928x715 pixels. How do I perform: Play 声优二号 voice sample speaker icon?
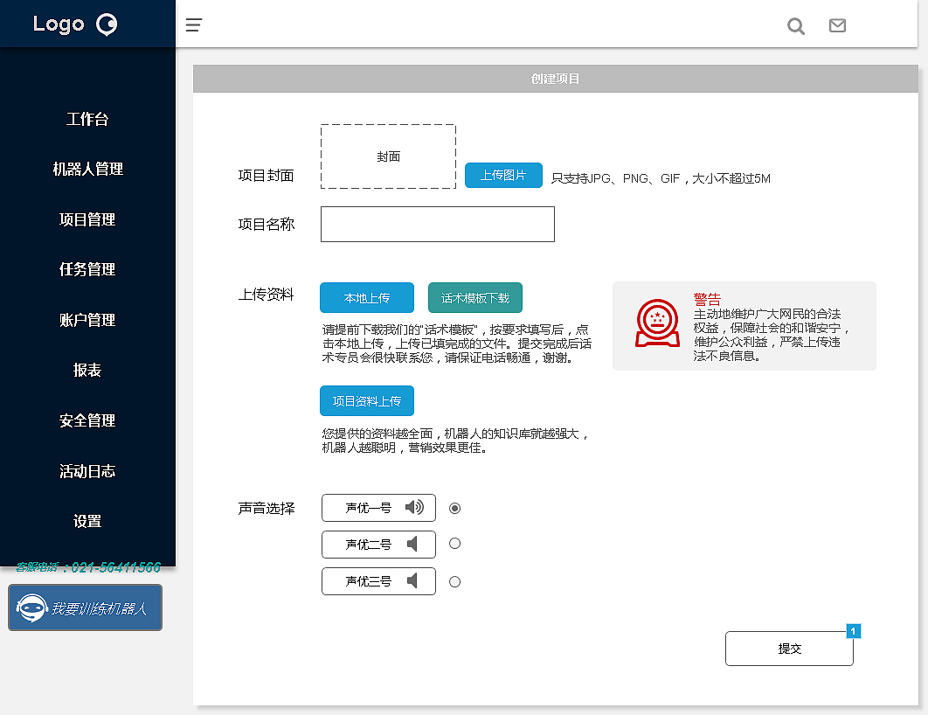pos(410,544)
